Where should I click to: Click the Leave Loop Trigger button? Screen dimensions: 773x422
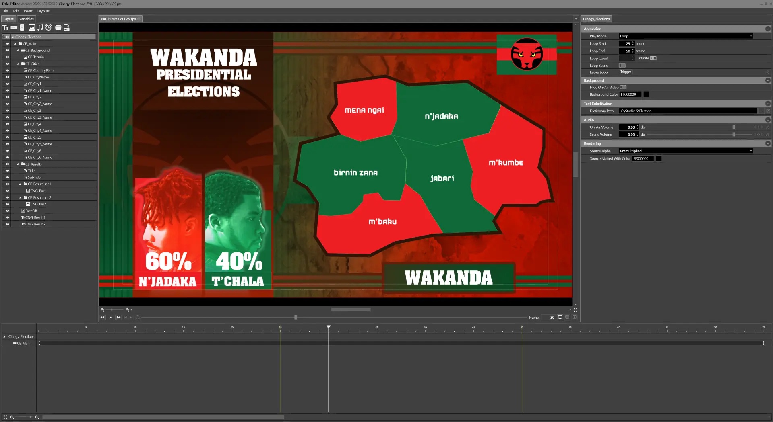pos(626,72)
